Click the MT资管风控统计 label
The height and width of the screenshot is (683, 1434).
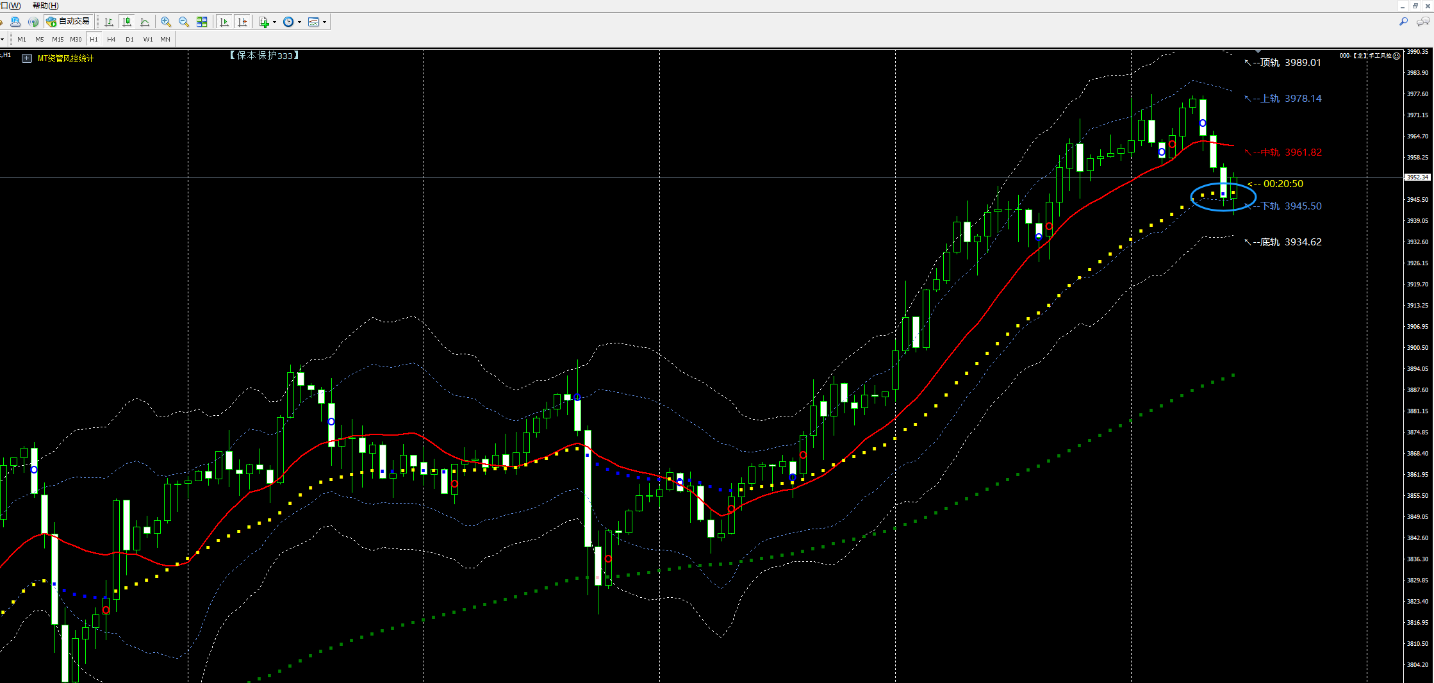tap(65, 58)
